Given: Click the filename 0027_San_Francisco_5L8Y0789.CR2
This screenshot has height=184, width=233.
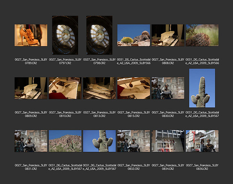Looking at the screenshot, I should click(31, 61).
